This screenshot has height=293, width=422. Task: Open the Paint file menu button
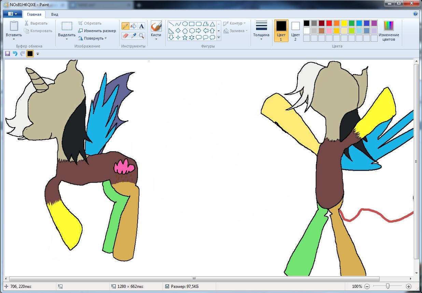[x=12, y=14]
